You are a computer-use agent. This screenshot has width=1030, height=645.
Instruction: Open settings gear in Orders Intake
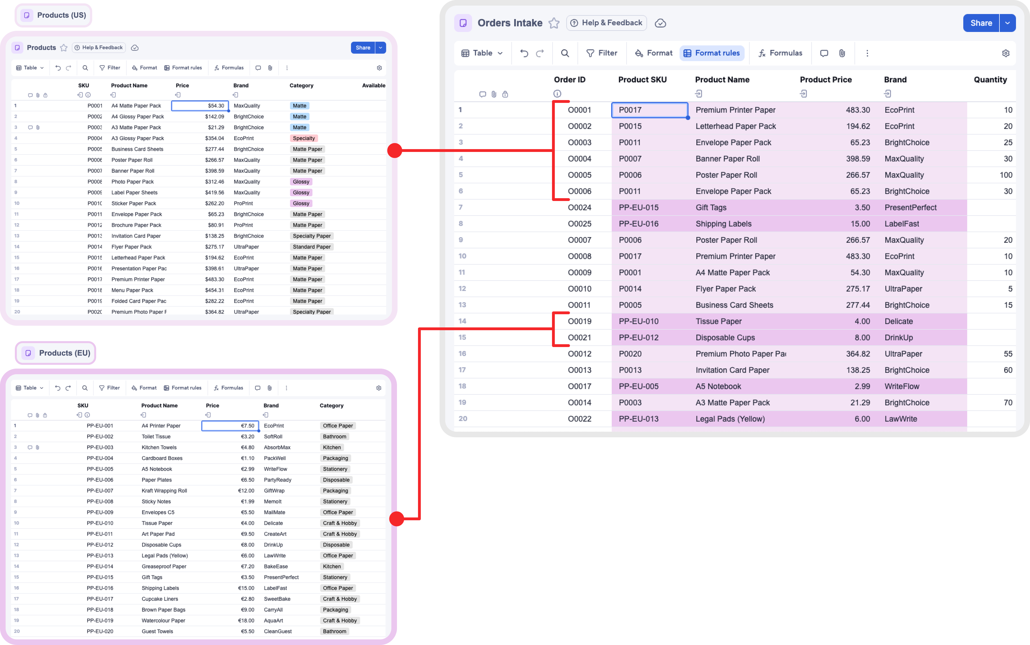pos(1006,53)
